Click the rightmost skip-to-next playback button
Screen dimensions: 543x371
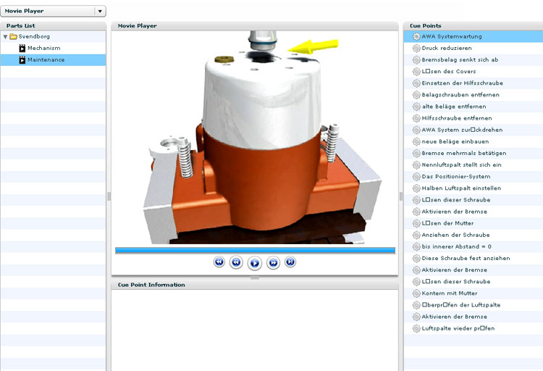coord(290,262)
